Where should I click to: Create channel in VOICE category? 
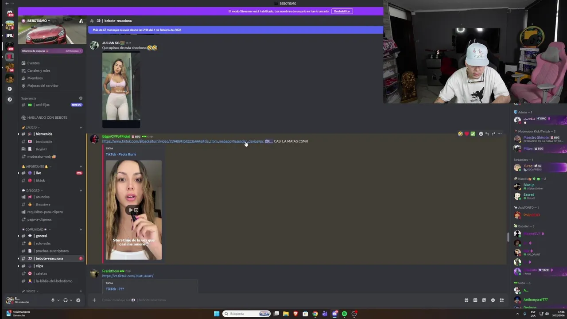(x=81, y=291)
